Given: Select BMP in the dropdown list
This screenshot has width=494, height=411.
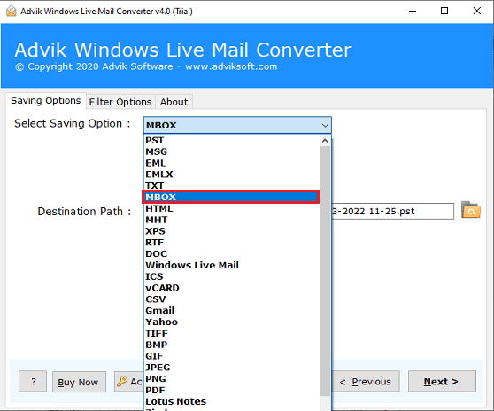Looking at the screenshot, I should tap(232, 345).
